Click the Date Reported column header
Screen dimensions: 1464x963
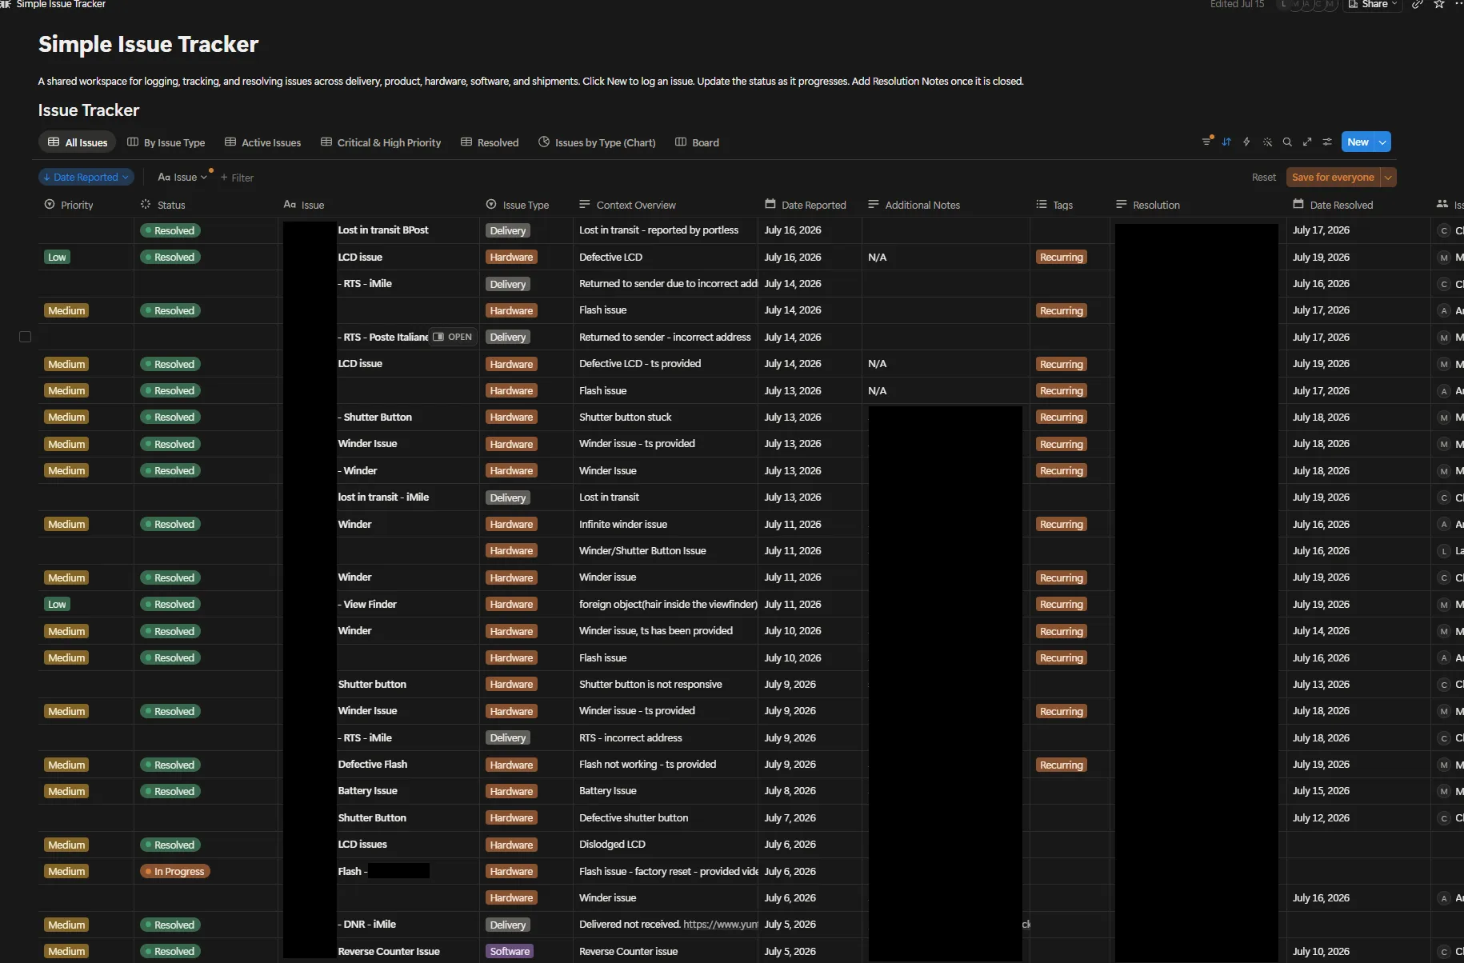point(806,205)
